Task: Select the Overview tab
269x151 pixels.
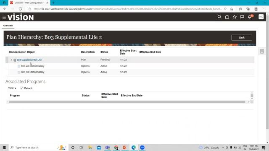Action: click(8, 26)
